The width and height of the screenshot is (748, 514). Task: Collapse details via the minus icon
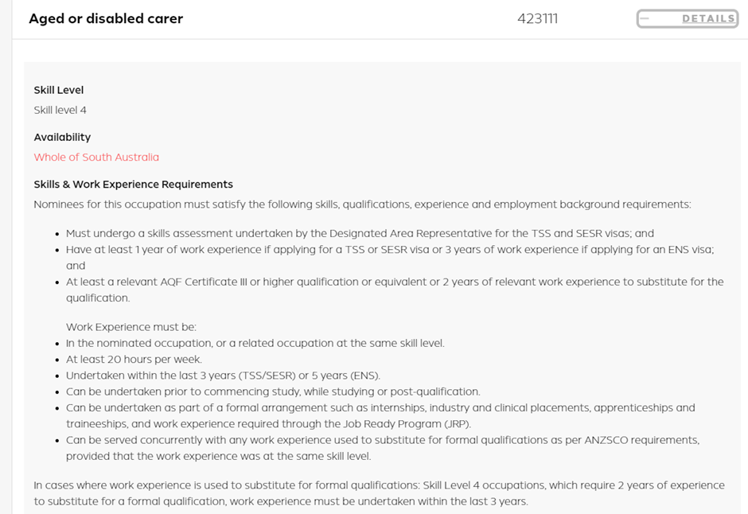645,18
